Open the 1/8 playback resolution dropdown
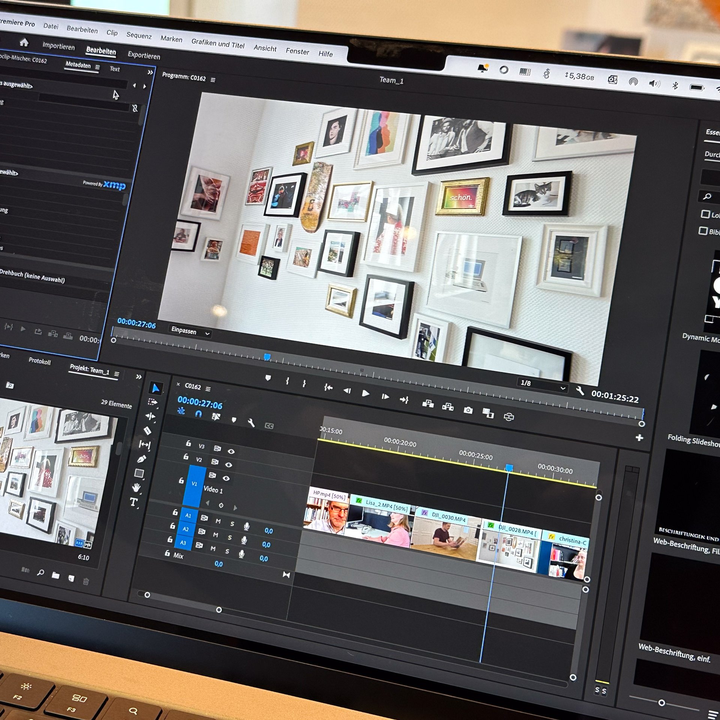This screenshot has width=720, height=720. (x=542, y=384)
